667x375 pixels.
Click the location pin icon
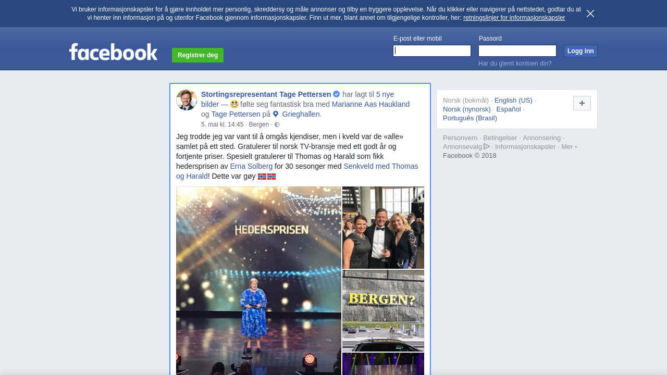point(276,114)
